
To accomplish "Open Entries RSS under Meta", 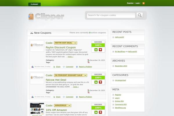I will [119, 101].
